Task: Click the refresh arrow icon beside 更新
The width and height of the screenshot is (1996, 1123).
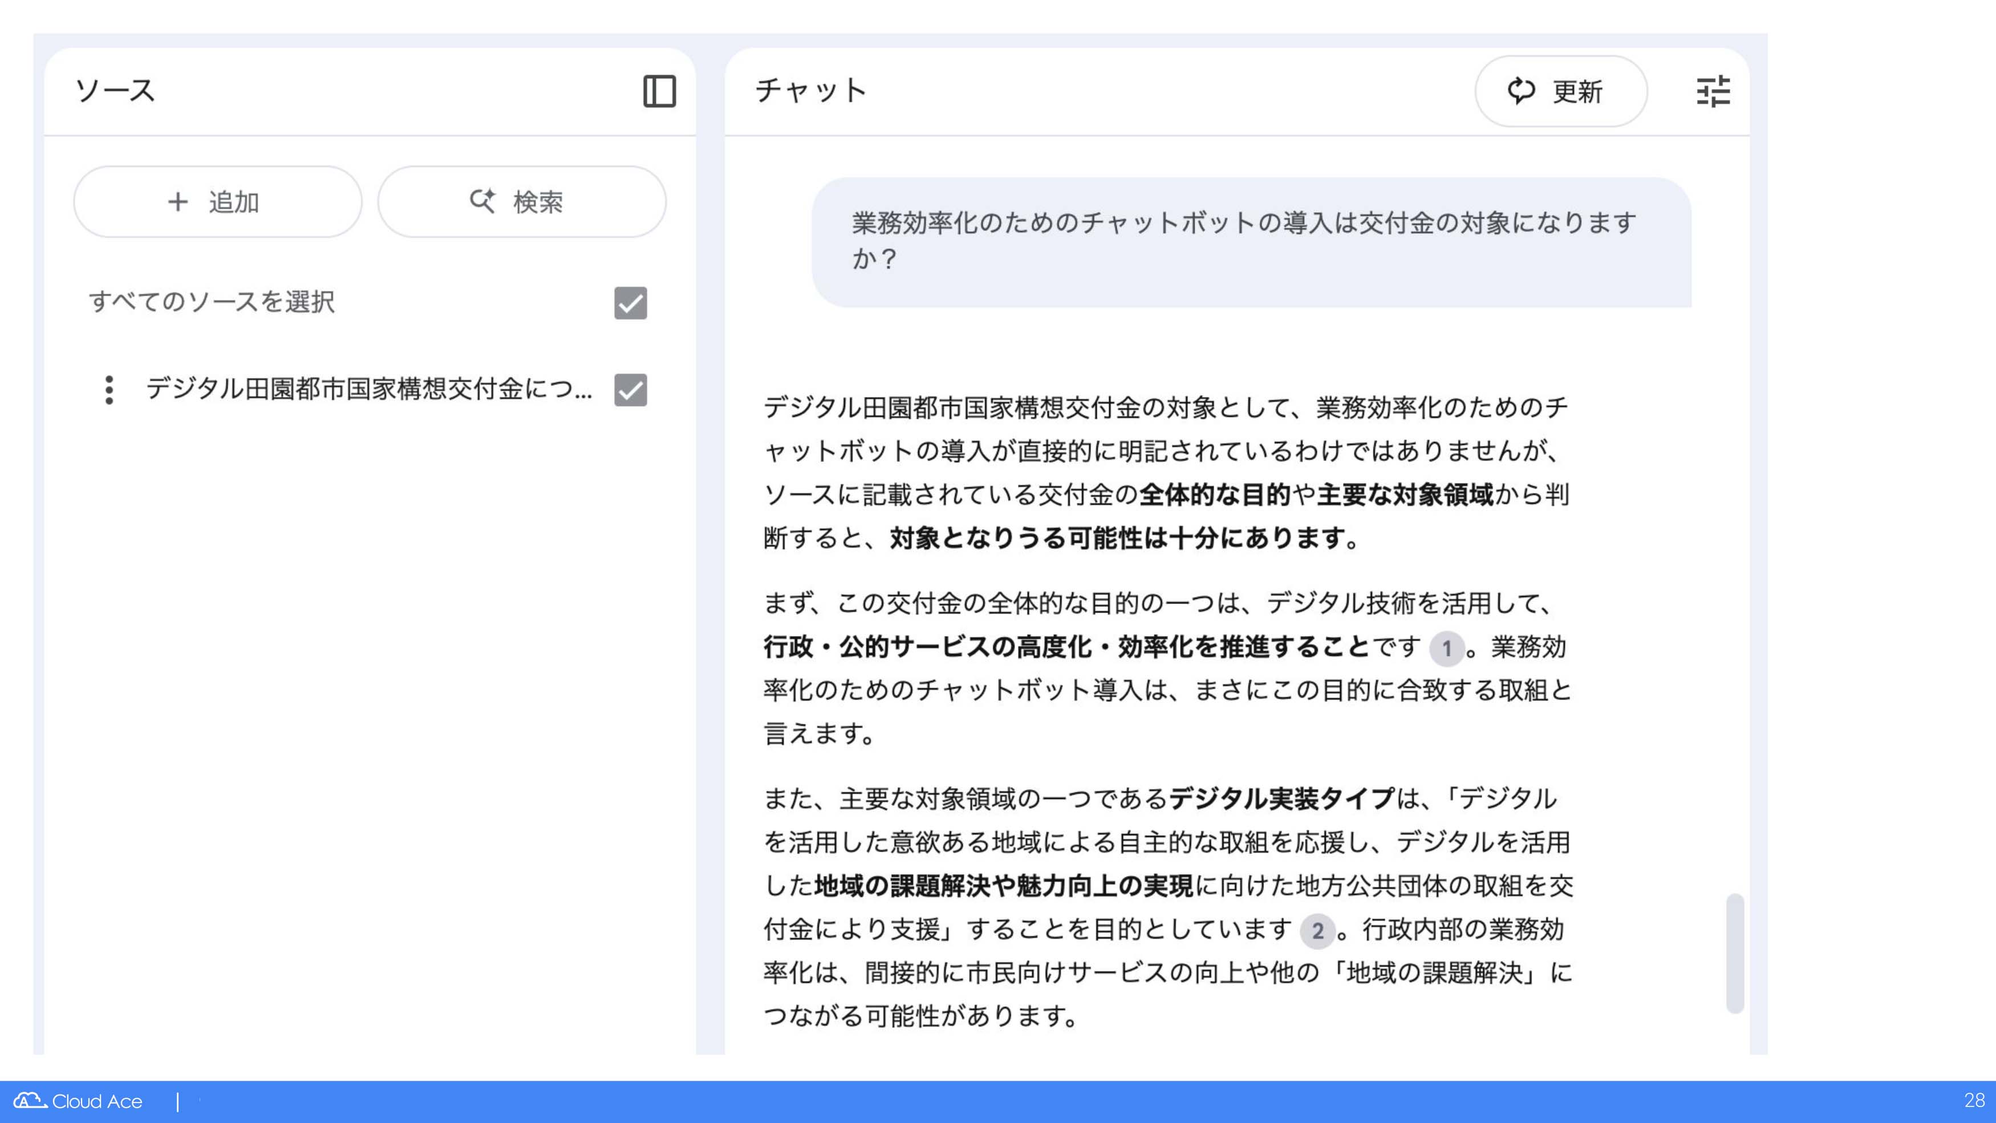Action: tap(1521, 91)
